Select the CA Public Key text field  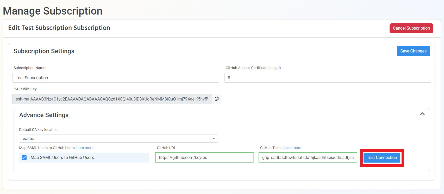pos(112,99)
